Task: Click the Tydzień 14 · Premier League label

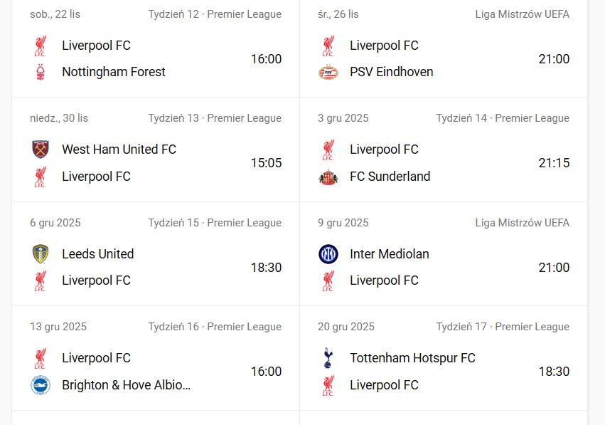Action: click(x=503, y=118)
